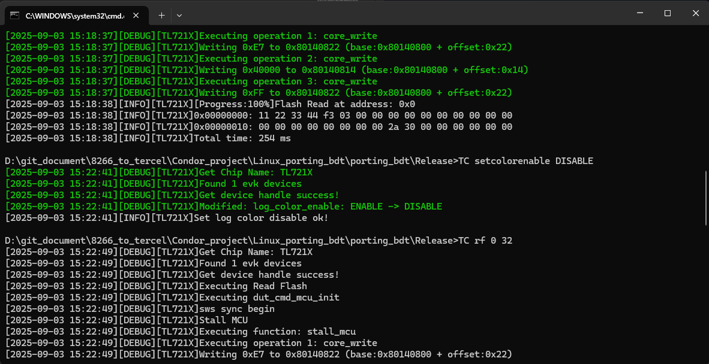
Task: Maximize the terminal window
Action: click(666, 13)
